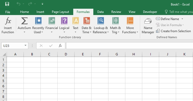Viewport: 193px width, 101px height.
Task: Click inside the formula bar input
Action: (x=130, y=46)
